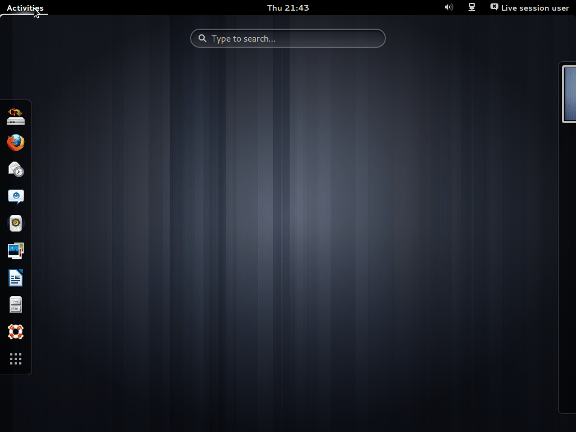Open the Files file cabinet icon
576x432 pixels.
click(15, 304)
